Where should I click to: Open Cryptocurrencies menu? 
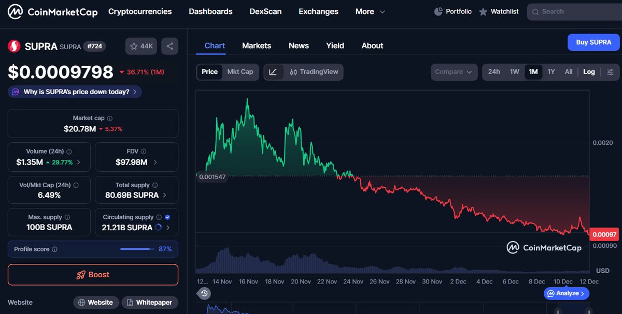(x=140, y=11)
